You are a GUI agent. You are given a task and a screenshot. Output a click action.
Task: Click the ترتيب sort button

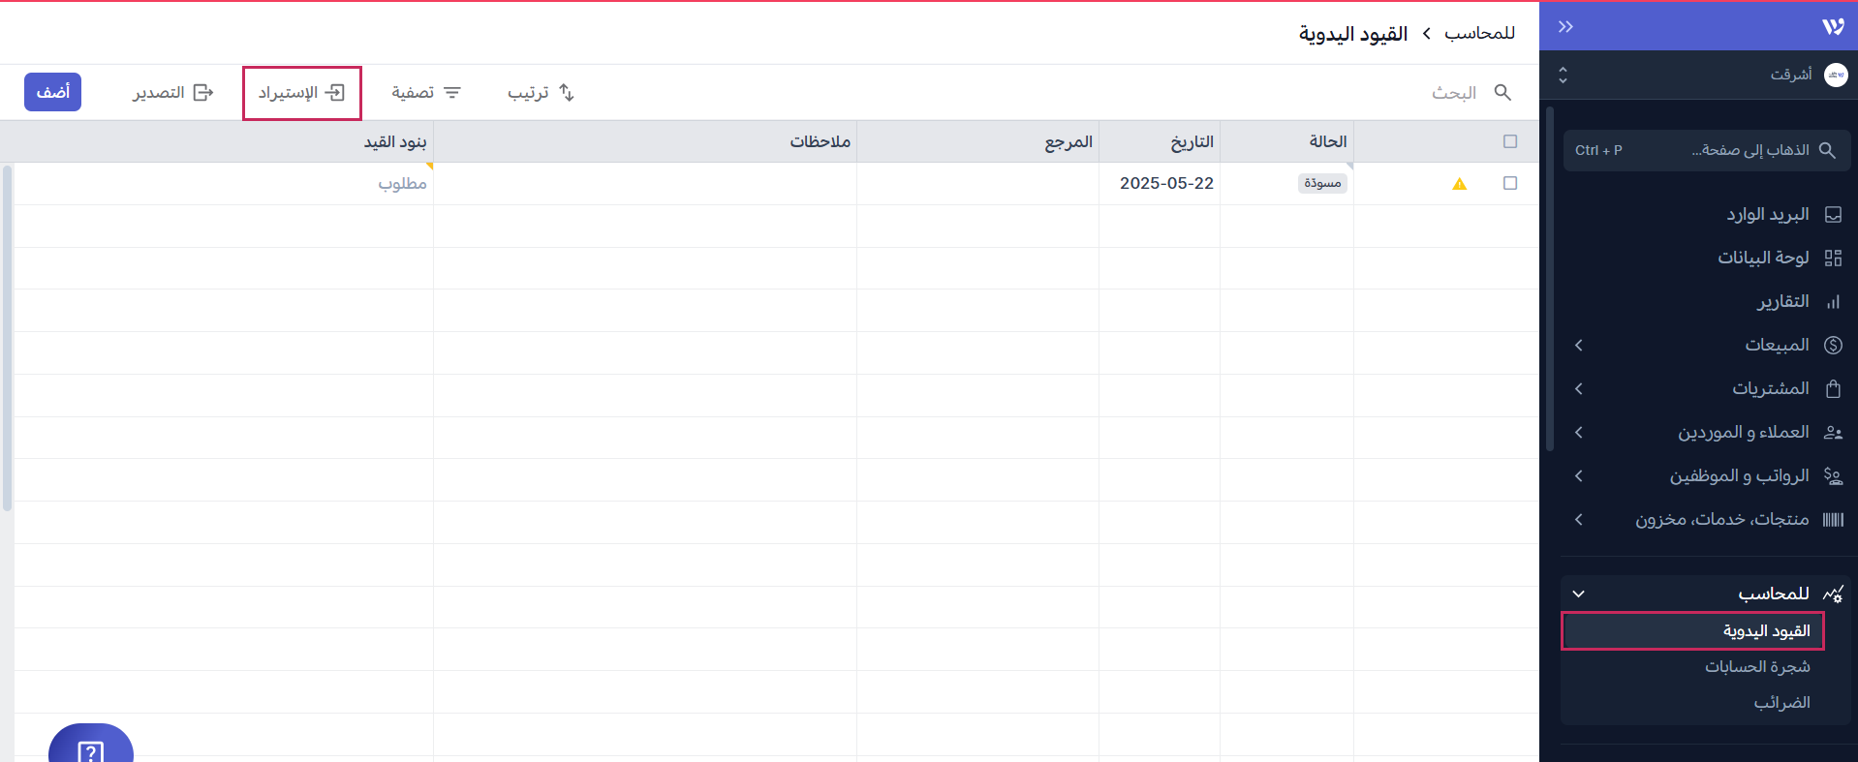pos(541,92)
